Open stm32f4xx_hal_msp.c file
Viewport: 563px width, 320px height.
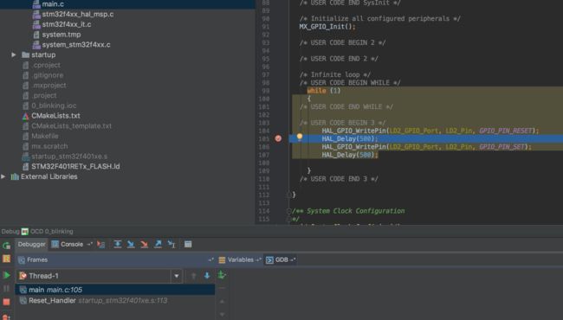coord(78,15)
